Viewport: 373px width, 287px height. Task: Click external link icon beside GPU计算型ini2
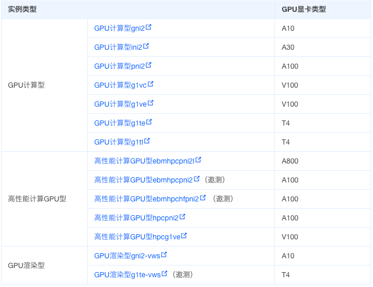[x=146, y=47]
